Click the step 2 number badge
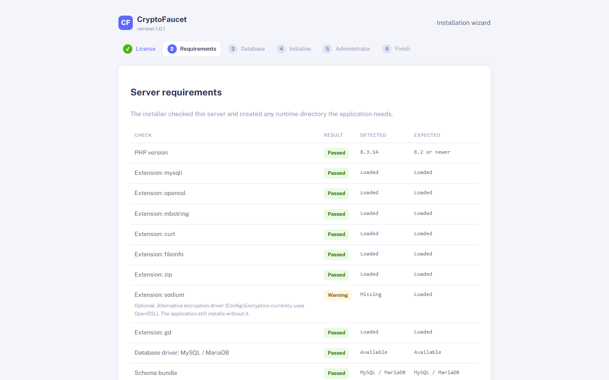 click(172, 49)
